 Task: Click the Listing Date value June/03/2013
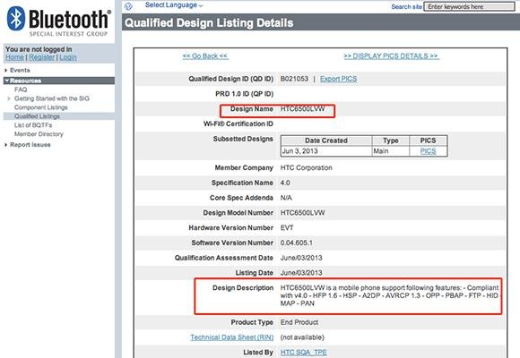point(301,273)
